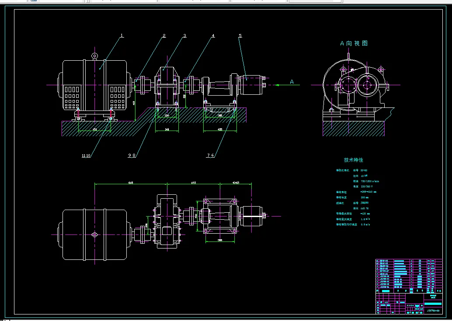Image resolution: width=452 pixels, height=321 pixels.
Task: Click part callout number 5
Action: coord(240,36)
